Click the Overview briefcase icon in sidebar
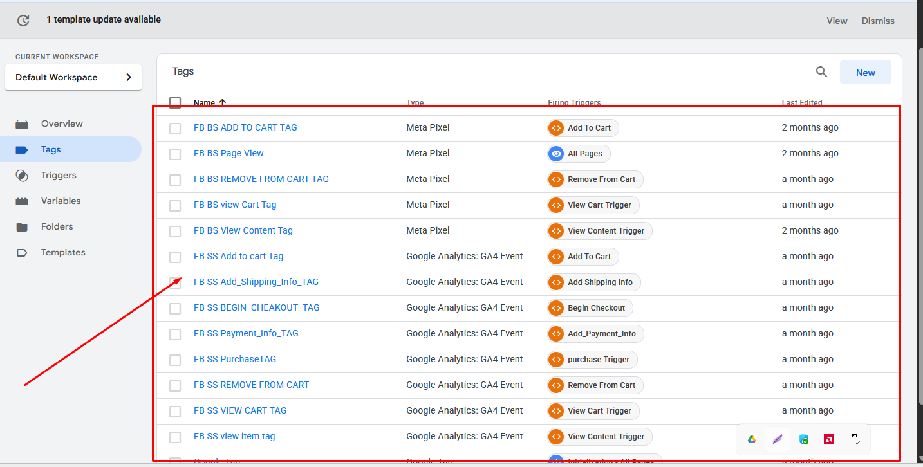 (23, 124)
